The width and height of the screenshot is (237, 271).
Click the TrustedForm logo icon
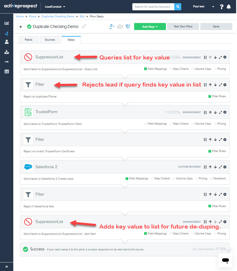[x=28, y=112]
